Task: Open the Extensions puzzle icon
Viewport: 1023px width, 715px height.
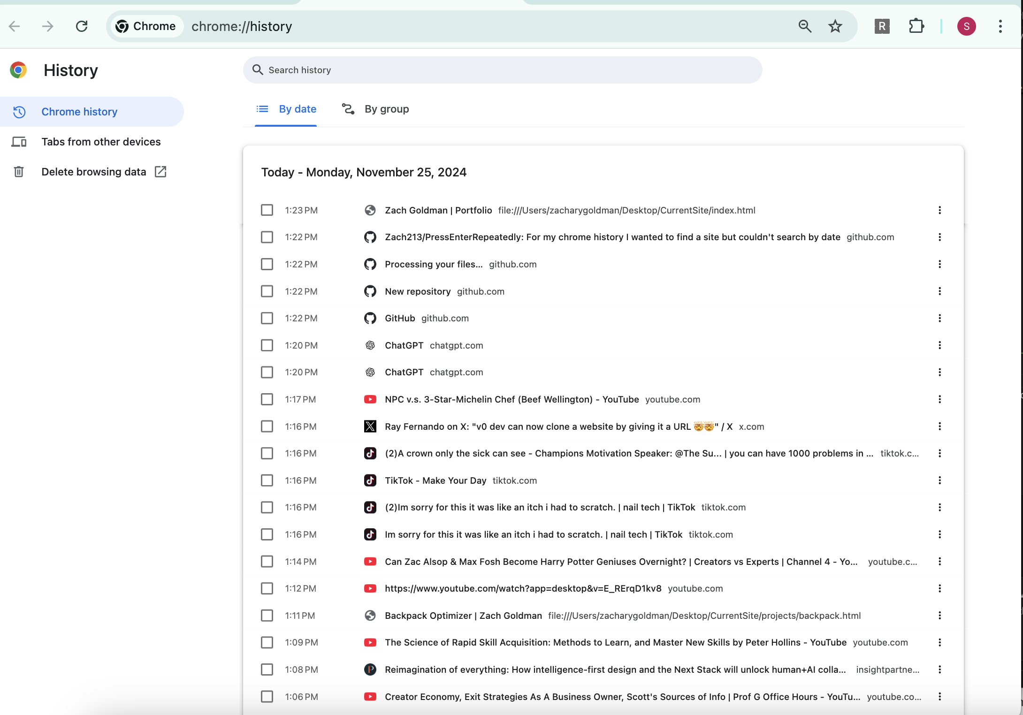Action: (916, 26)
